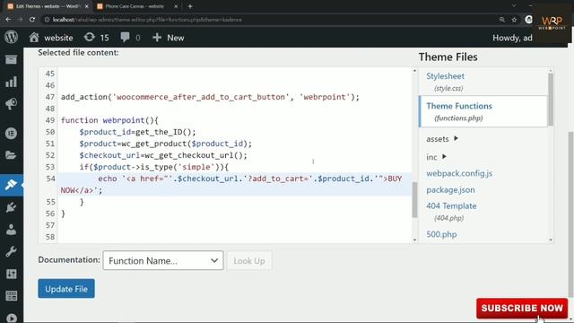Open the folder templates sidebar icon

click(x=11, y=155)
